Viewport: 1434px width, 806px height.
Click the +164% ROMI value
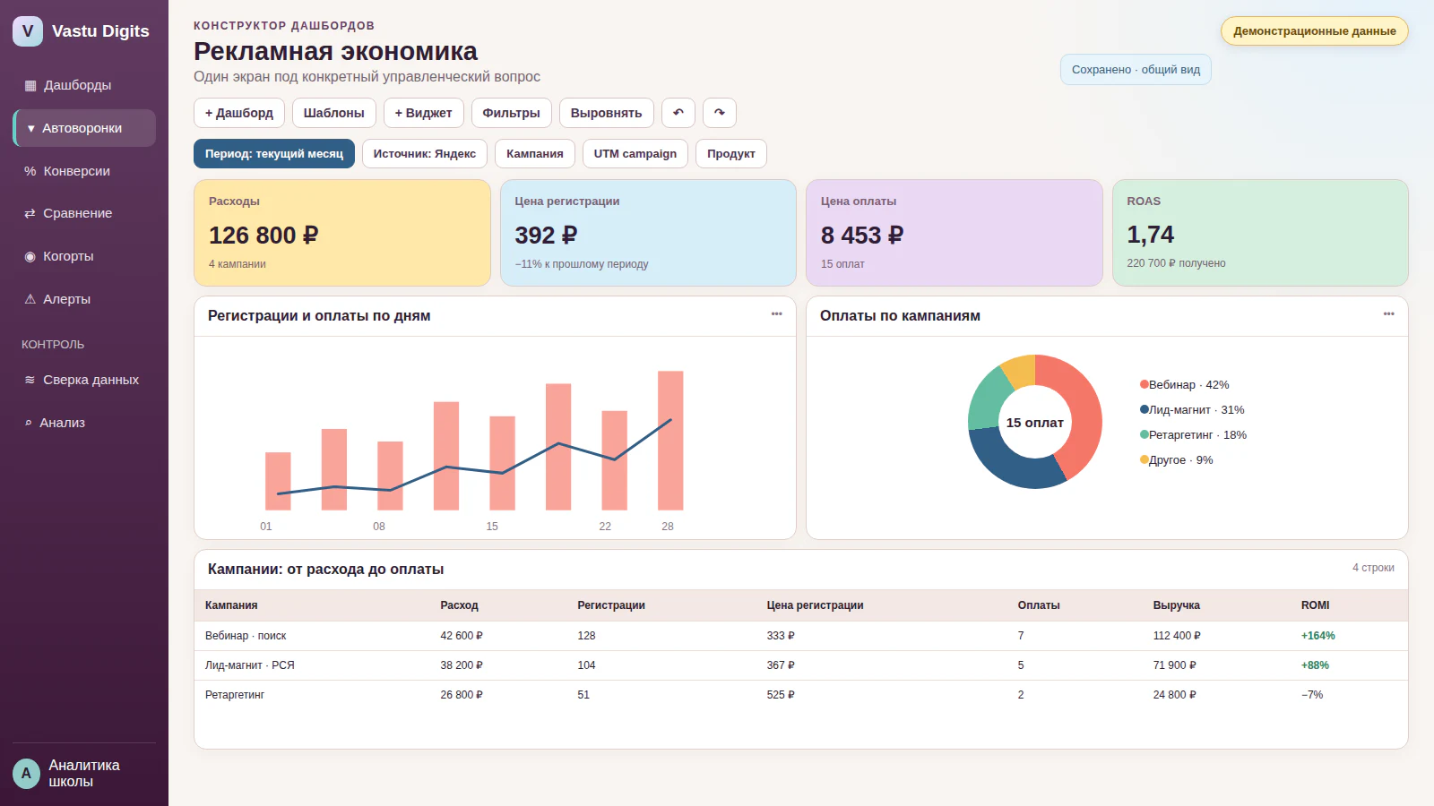tap(1317, 636)
